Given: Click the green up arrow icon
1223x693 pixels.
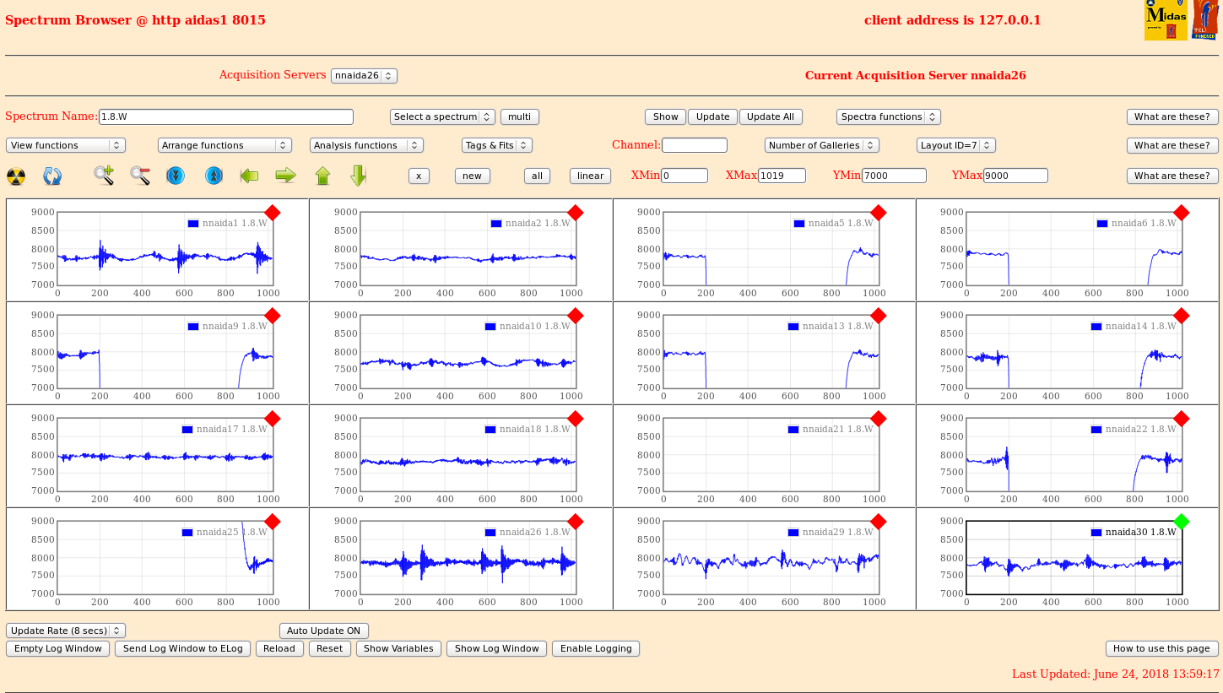Looking at the screenshot, I should click(x=322, y=176).
